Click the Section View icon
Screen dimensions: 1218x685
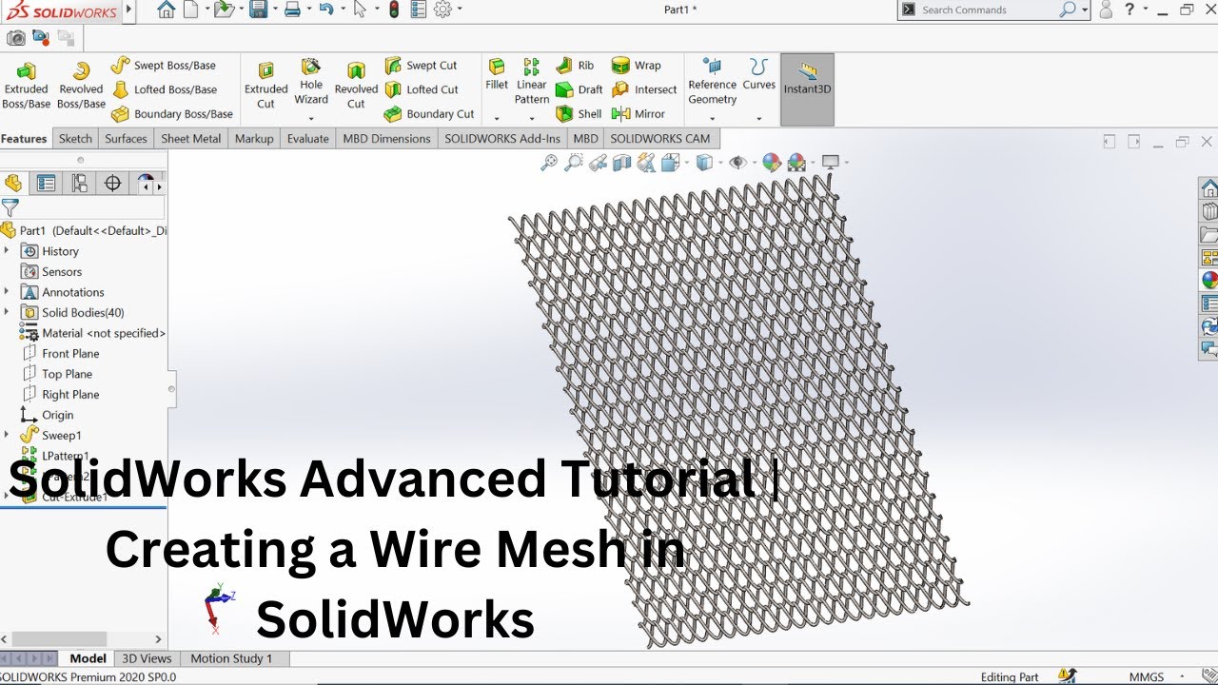click(x=622, y=163)
